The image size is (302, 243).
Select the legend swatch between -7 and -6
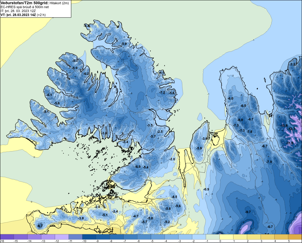[130, 237]
